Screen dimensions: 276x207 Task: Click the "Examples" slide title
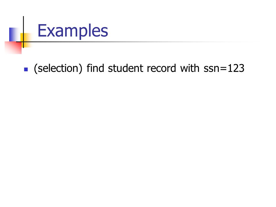[73, 31]
